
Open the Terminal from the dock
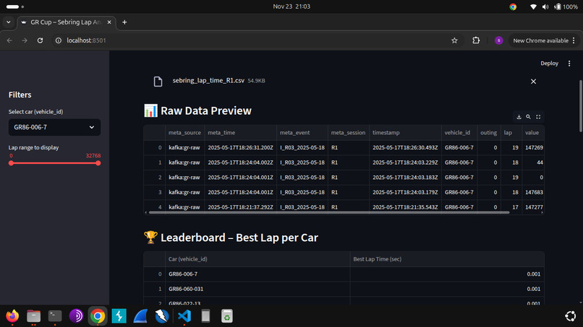pyautogui.click(x=55, y=316)
